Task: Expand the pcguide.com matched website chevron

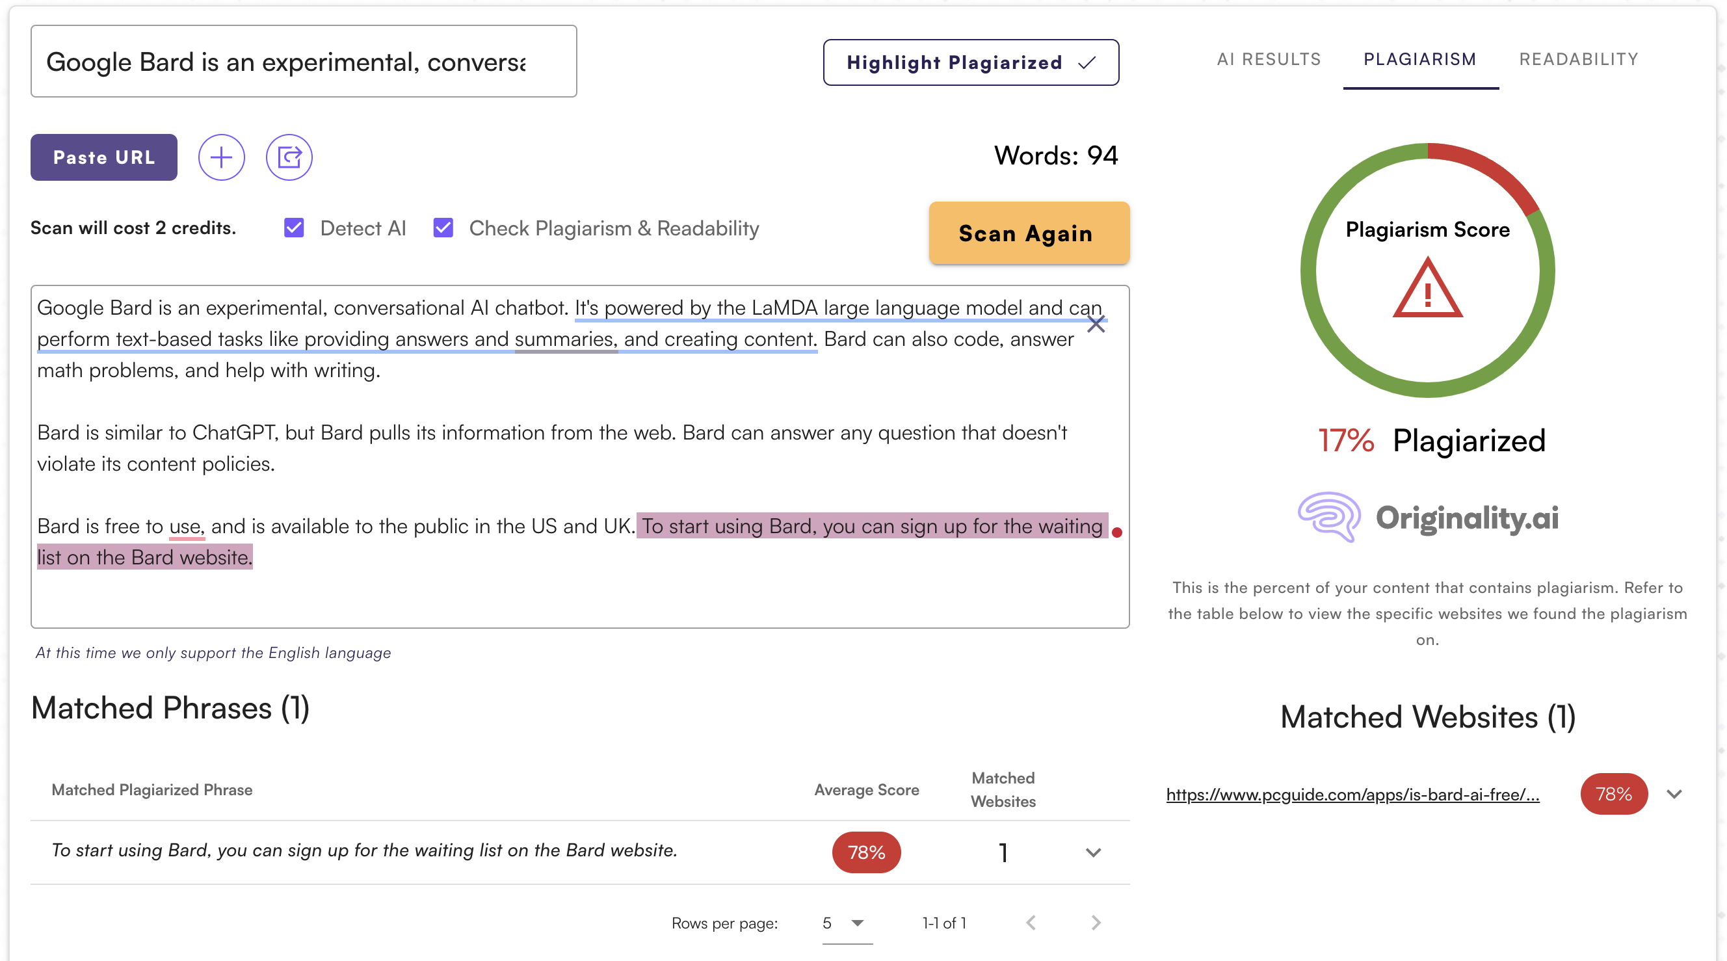Action: 1674,794
